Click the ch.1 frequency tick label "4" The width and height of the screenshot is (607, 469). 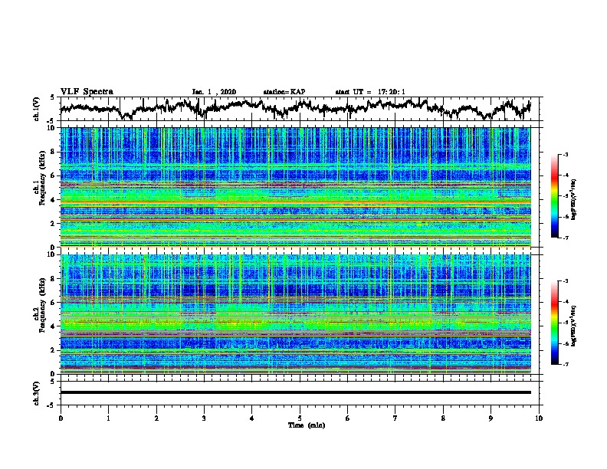tap(54, 200)
